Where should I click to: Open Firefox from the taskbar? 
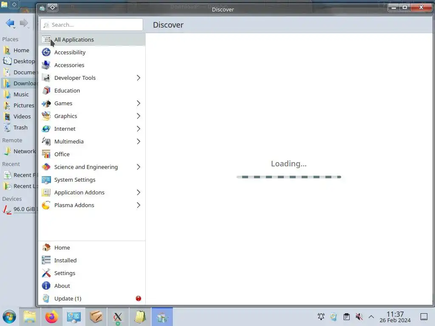(51, 317)
